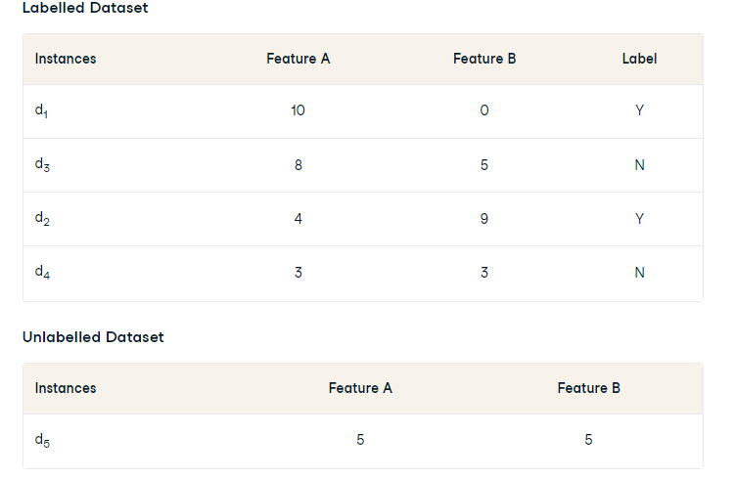Click the Labelled Dataset heading

pos(85,8)
